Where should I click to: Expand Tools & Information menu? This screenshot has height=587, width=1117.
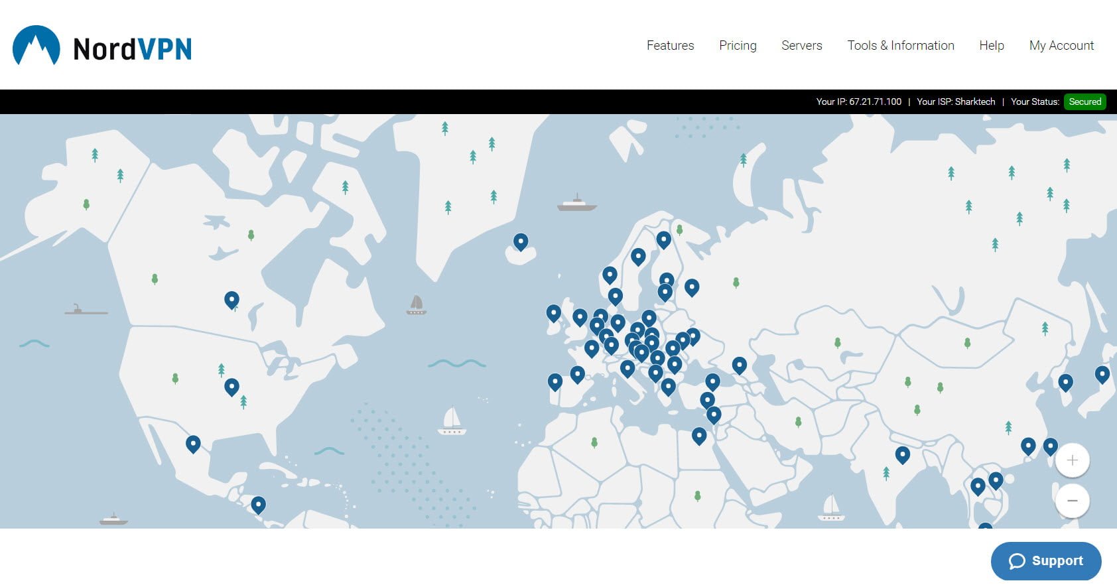pos(900,45)
